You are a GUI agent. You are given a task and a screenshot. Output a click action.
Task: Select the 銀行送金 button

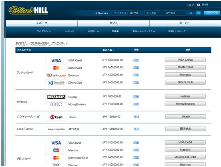click(x=186, y=129)
